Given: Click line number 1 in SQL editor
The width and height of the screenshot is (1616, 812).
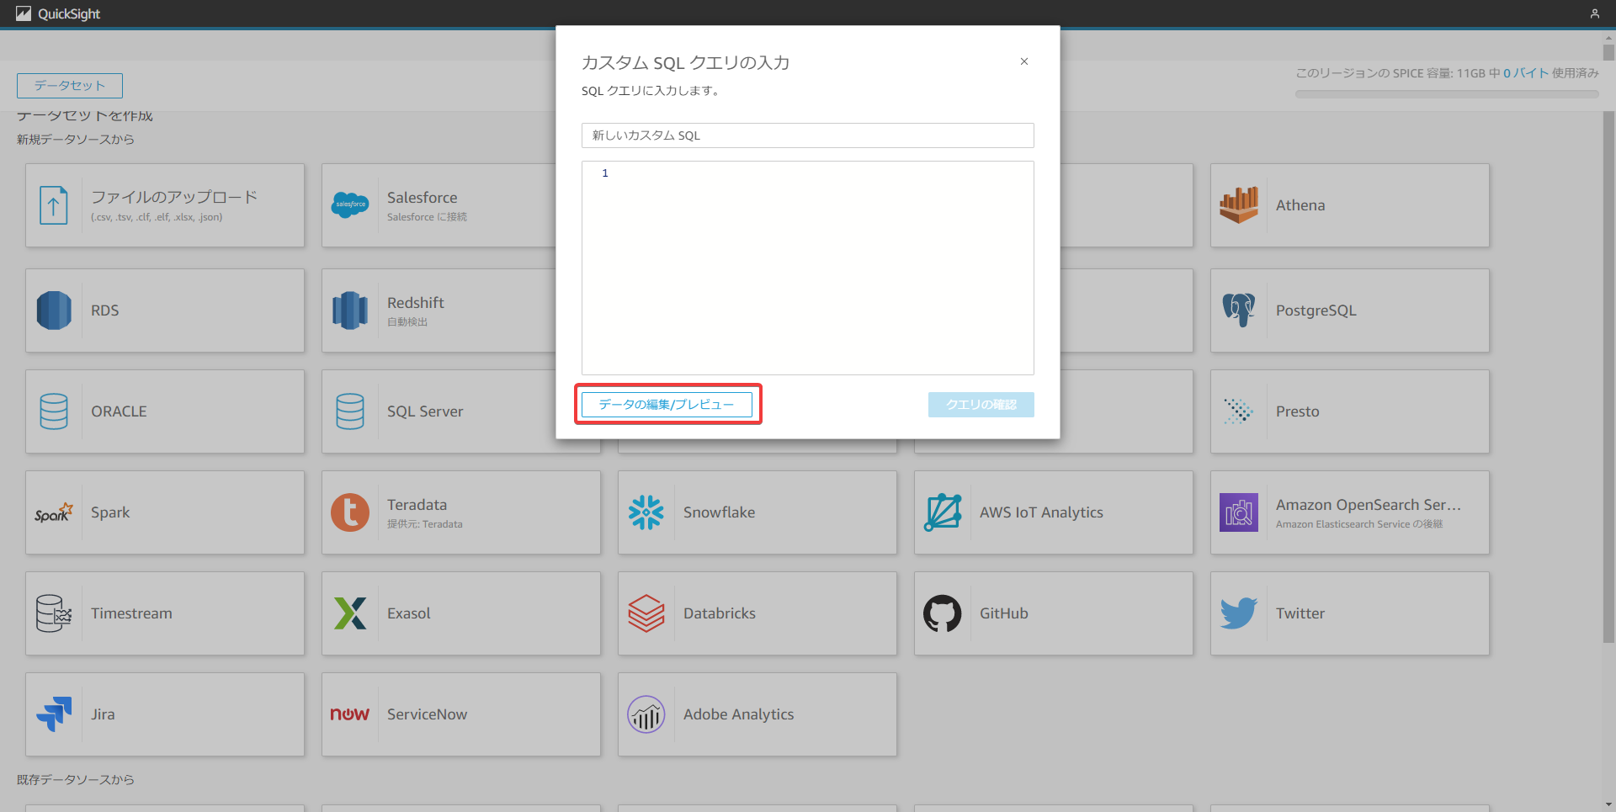Looking at the screenshot, I should click(604, 173).
